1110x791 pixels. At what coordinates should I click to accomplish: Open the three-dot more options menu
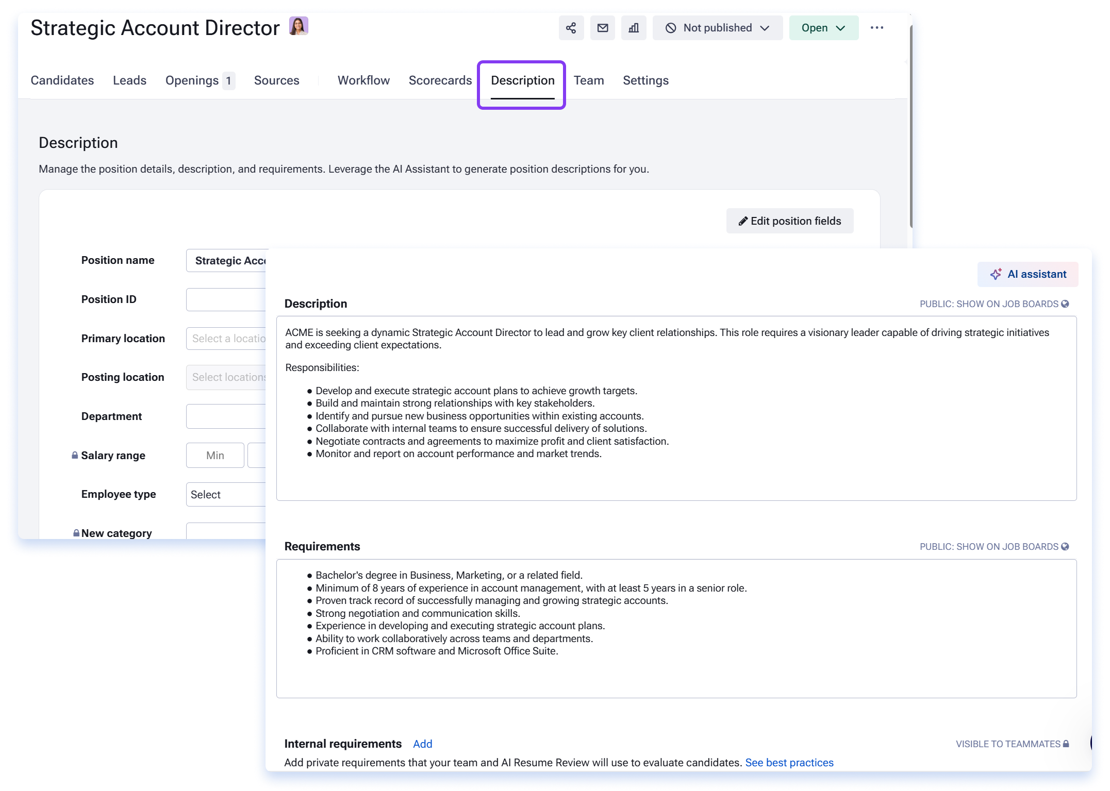(x=876, y=28)
